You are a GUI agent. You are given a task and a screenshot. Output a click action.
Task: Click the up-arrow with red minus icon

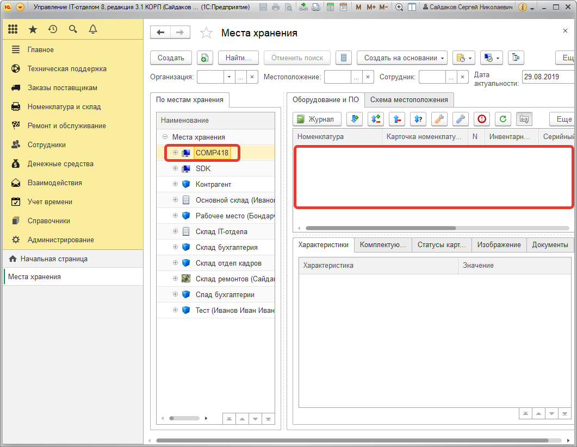coord(397,119)
